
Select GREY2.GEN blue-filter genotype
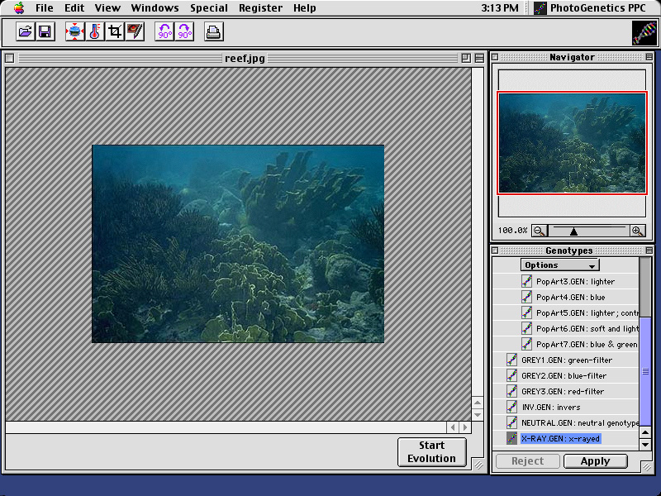564,376
